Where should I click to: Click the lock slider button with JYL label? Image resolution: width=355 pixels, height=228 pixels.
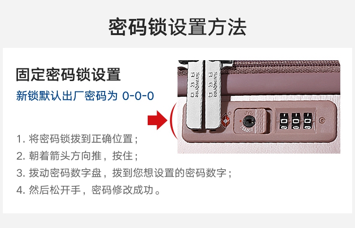point(252,121)
